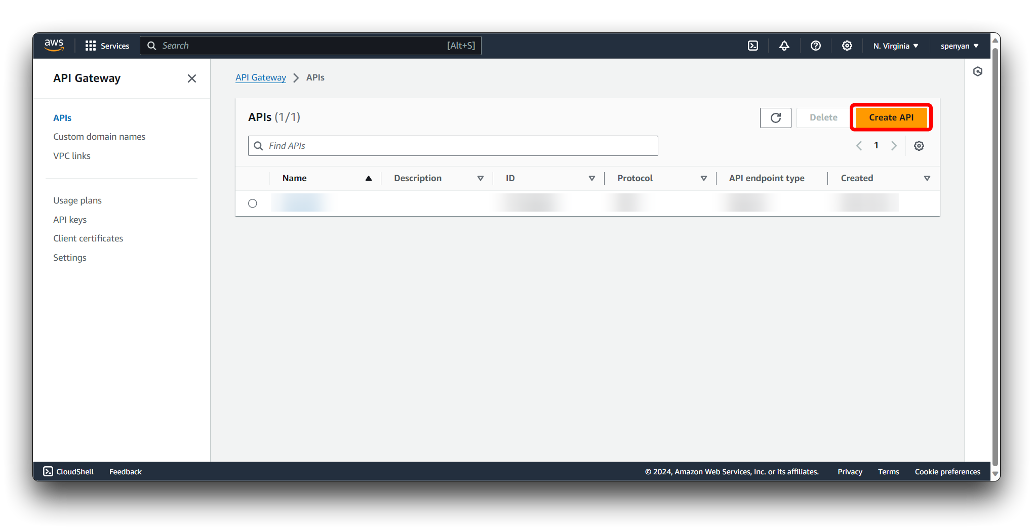Open the spenyan account dropdown
1033x530 pixels.
tap(960, 46)
